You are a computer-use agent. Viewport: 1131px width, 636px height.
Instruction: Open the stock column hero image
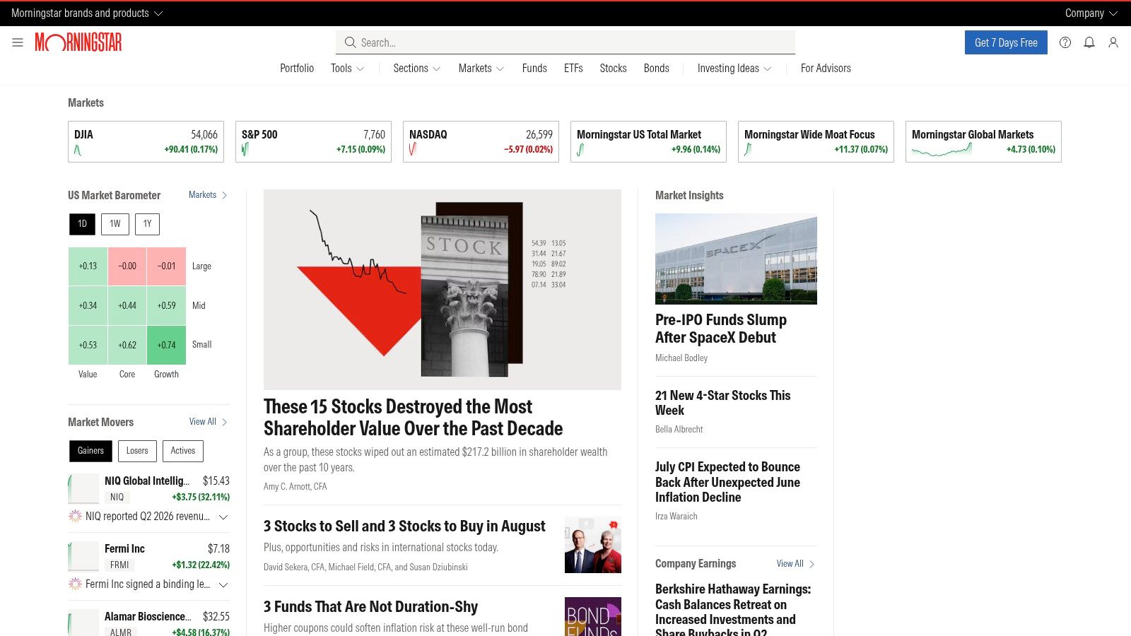[443, 290]
